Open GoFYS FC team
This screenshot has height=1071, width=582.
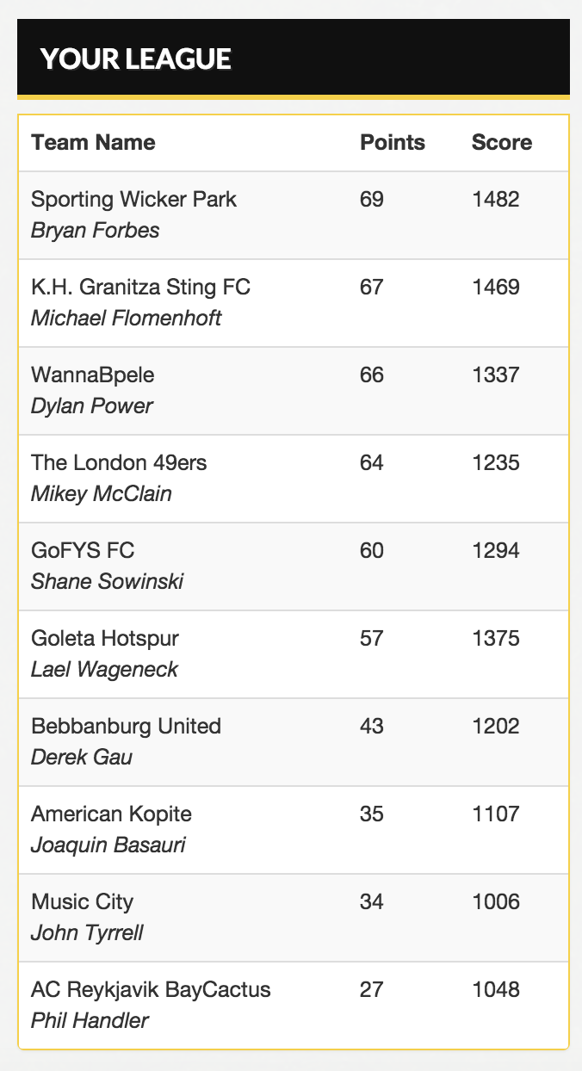pyautogui.click(x=83, y=550)
